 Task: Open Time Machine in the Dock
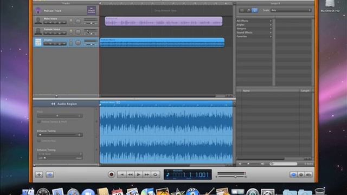pyautogui.click(x=253, y=192)
